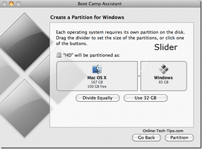Choose the Use 32 GB button

[146, 98]
